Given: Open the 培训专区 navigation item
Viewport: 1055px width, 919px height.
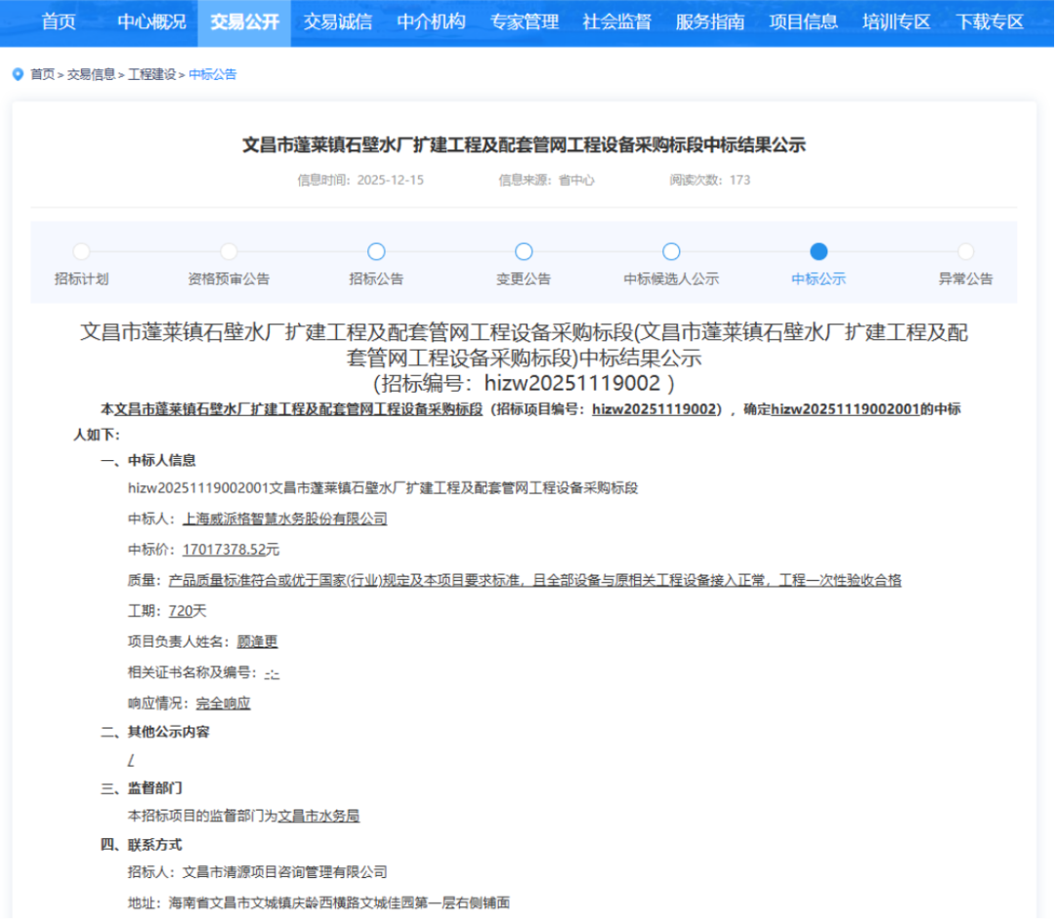Looking at the screenshot, I should 896,22.
